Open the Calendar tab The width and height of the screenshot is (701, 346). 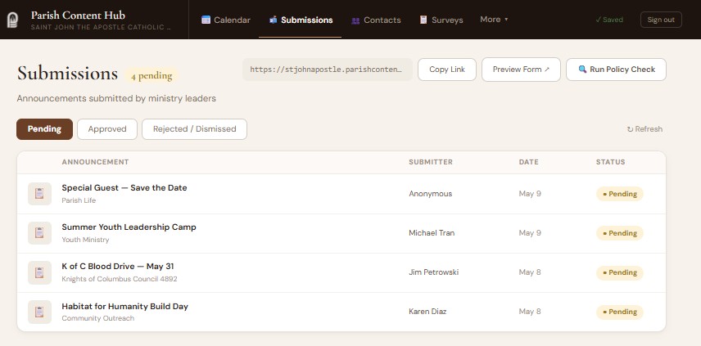click(x=226, y=20)
